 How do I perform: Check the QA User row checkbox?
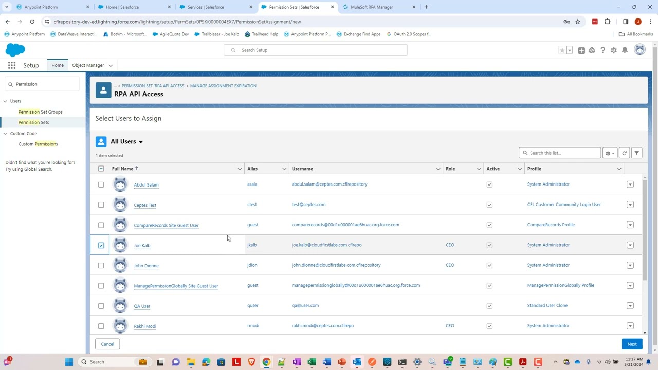pyautogui.click(x=101, y=306)
